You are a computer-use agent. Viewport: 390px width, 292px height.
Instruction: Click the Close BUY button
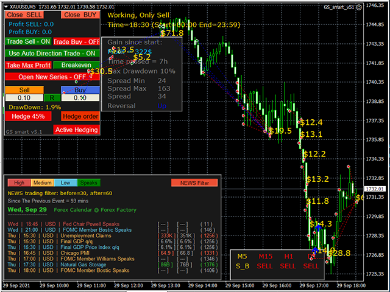point(80,15)
